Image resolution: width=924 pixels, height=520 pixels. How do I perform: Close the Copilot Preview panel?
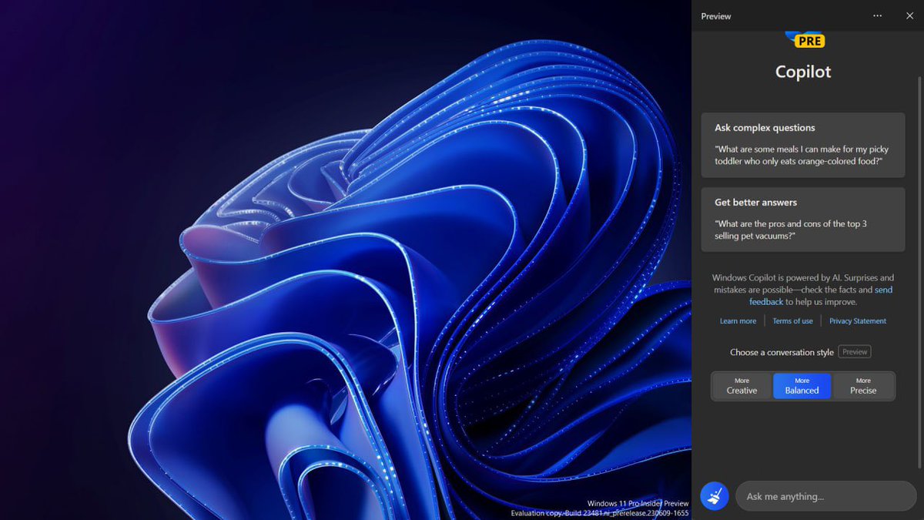[x=909, y=16]
